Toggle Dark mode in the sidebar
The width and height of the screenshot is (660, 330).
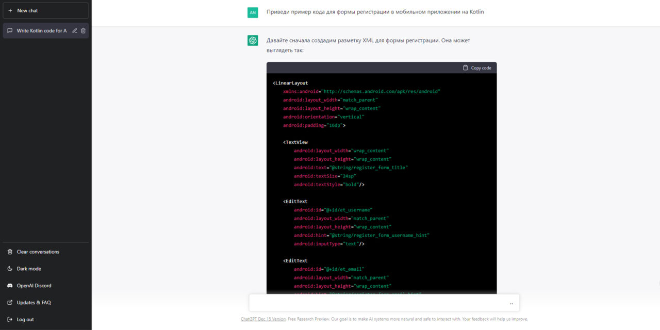click(x=46, y=269)
